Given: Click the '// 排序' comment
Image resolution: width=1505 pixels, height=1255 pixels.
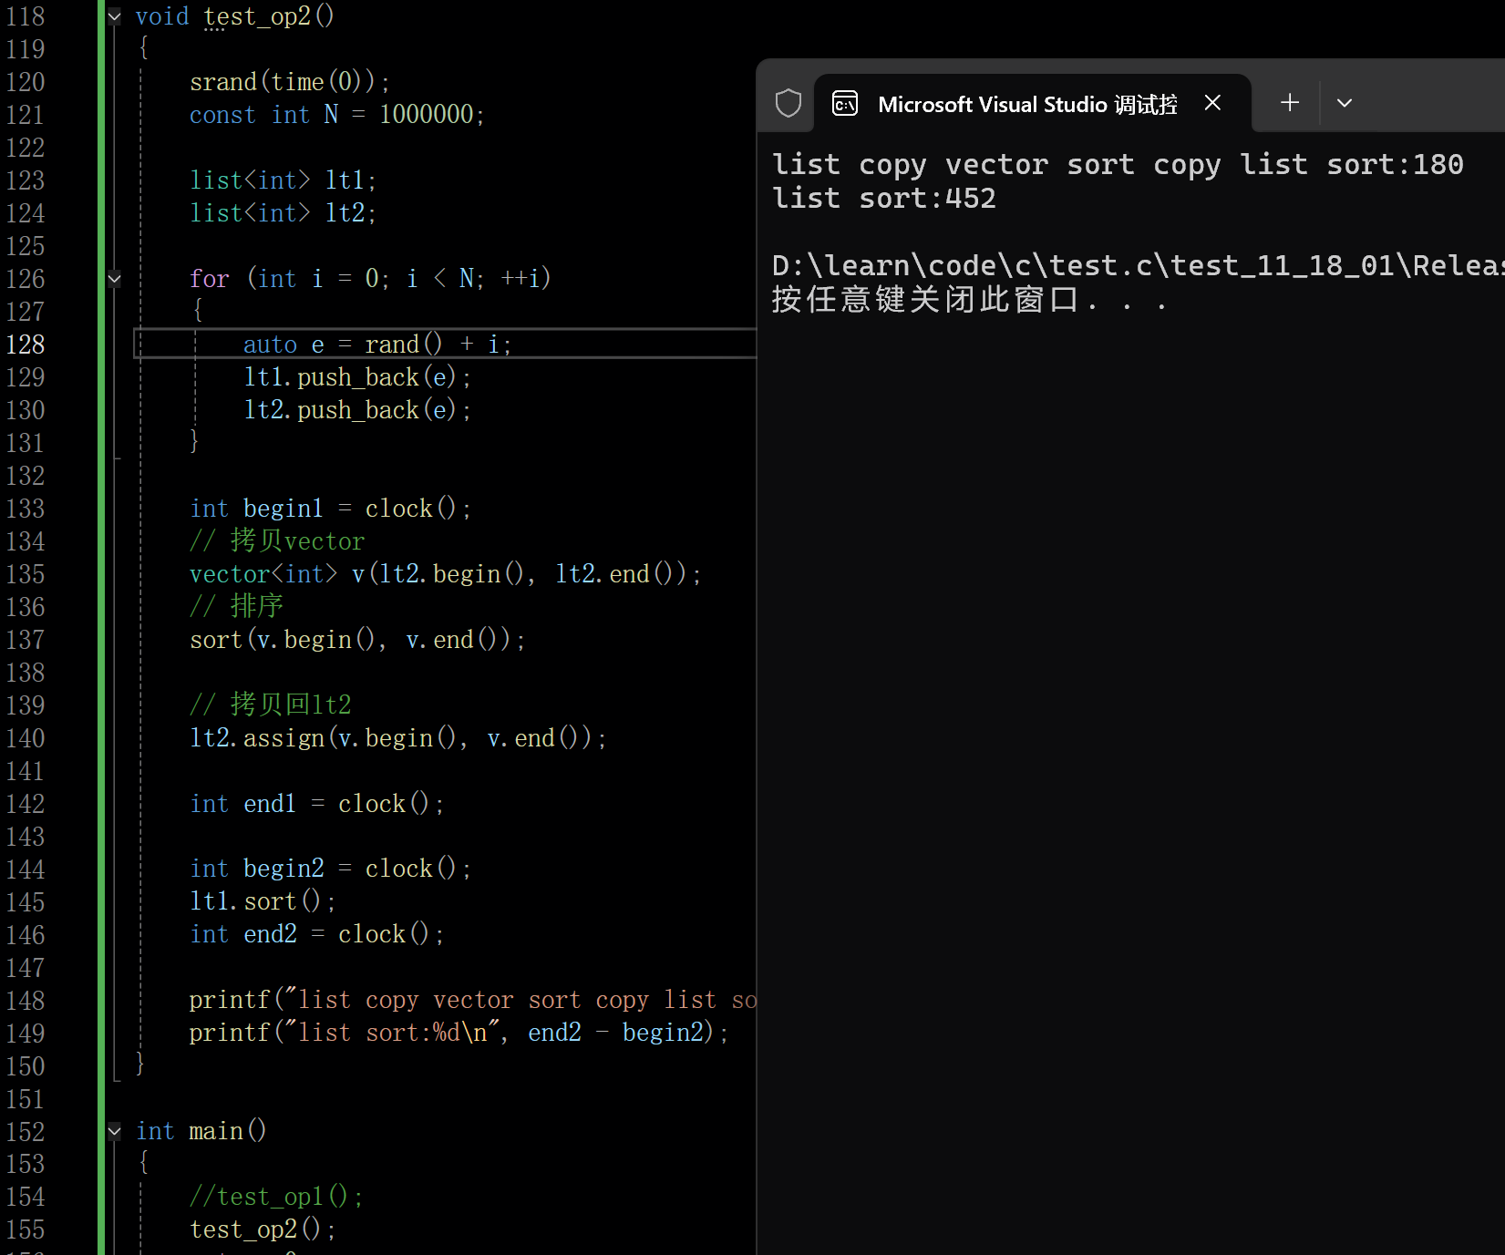Looking at the screenshot, I should tap(237, 606).
